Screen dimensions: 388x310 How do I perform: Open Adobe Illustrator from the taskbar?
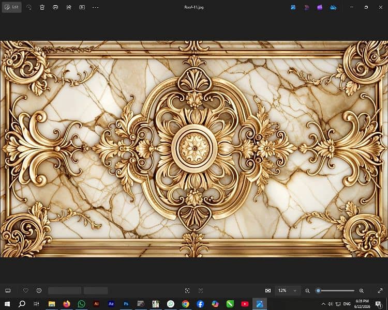tap(96, 304)
